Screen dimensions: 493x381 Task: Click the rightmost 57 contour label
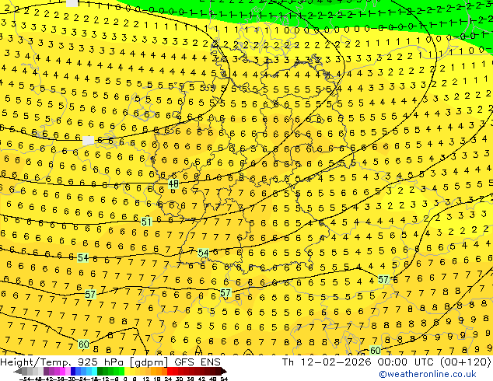(x=383, y=279)
